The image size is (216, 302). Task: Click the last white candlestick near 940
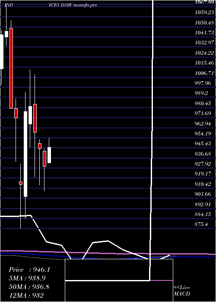[49, 155]
